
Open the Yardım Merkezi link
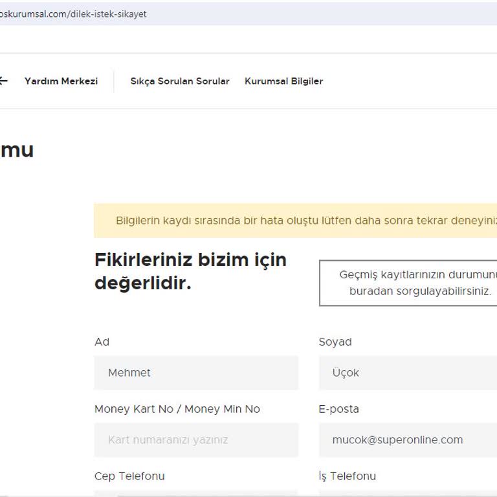click(x=61, y=81)
